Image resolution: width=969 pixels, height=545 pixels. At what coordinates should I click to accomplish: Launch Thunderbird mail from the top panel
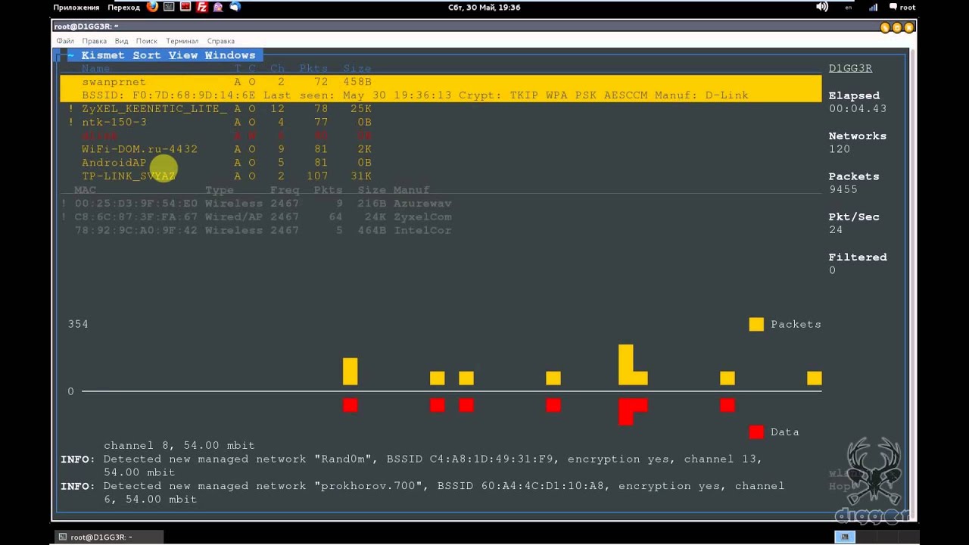point(235,7)
